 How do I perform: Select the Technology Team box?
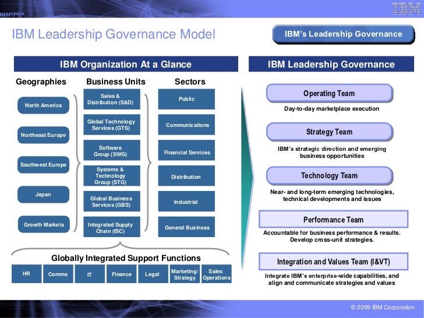(x=330, y=176)
